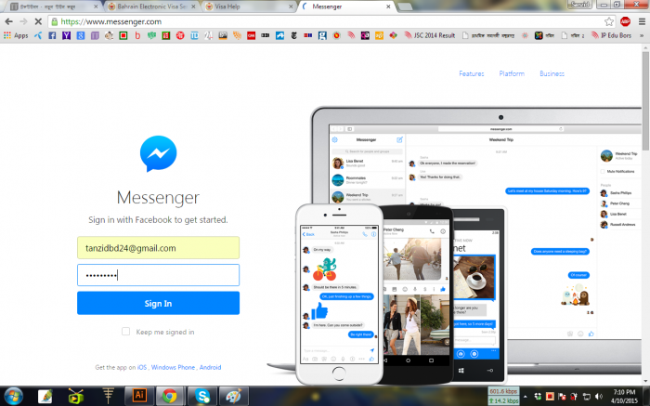Viewport: 650px width, 406px height.
Task: Switch to the Bahrain Electronic Visa tab
Action: [x=151, y=7]
